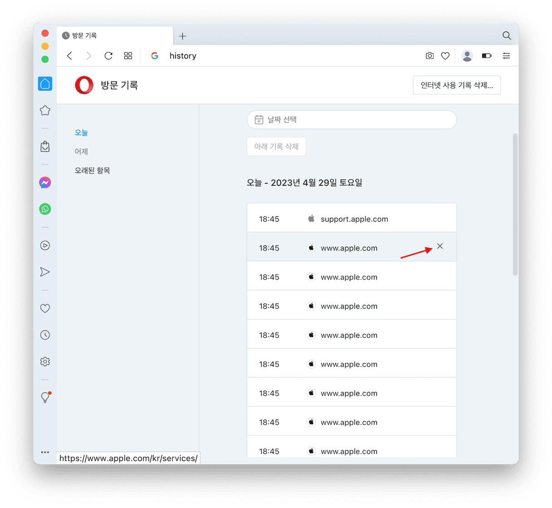Open the Shopping bag sidebar icon
The image size is (552, 508).
tap(45, 146)
